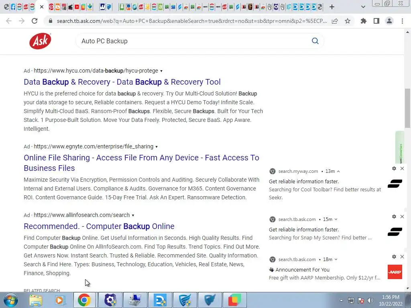Switch to the Pinterest tab
The image size is (411, 308).
pyautogui.click(x=51, y=7)
